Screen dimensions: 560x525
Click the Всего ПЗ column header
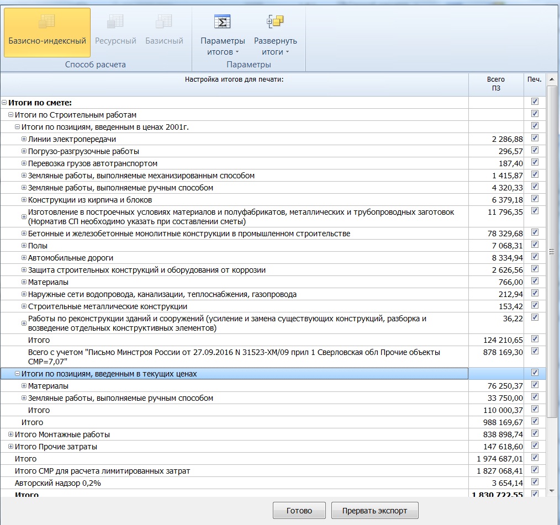coord(495,84)
